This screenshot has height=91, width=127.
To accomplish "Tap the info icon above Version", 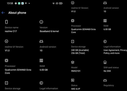I will click(41, 22).
